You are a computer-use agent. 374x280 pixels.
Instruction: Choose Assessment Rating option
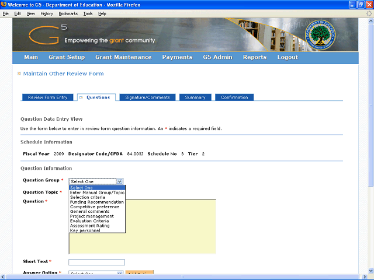pyautogui.click(x=97, y=226)
